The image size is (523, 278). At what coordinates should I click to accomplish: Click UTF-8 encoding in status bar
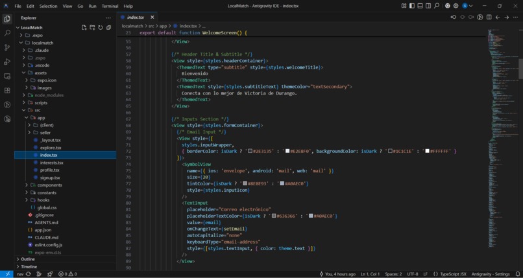pos(413,274)
